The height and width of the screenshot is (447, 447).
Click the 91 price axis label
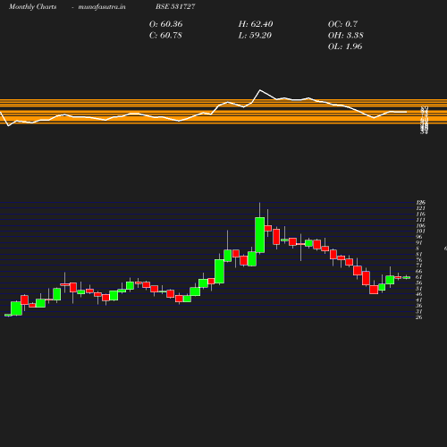point(419,243)
